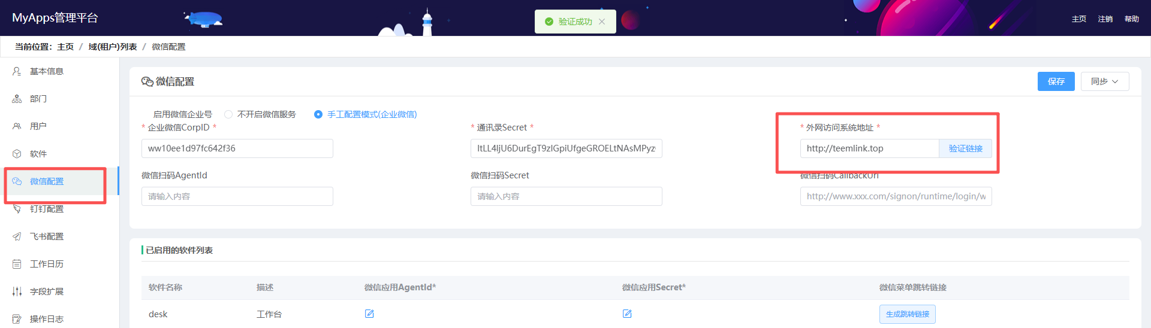Click the 微信配置 WeChat icon in sidebar
Screen dimensions: 1151x328
point(17,181)
